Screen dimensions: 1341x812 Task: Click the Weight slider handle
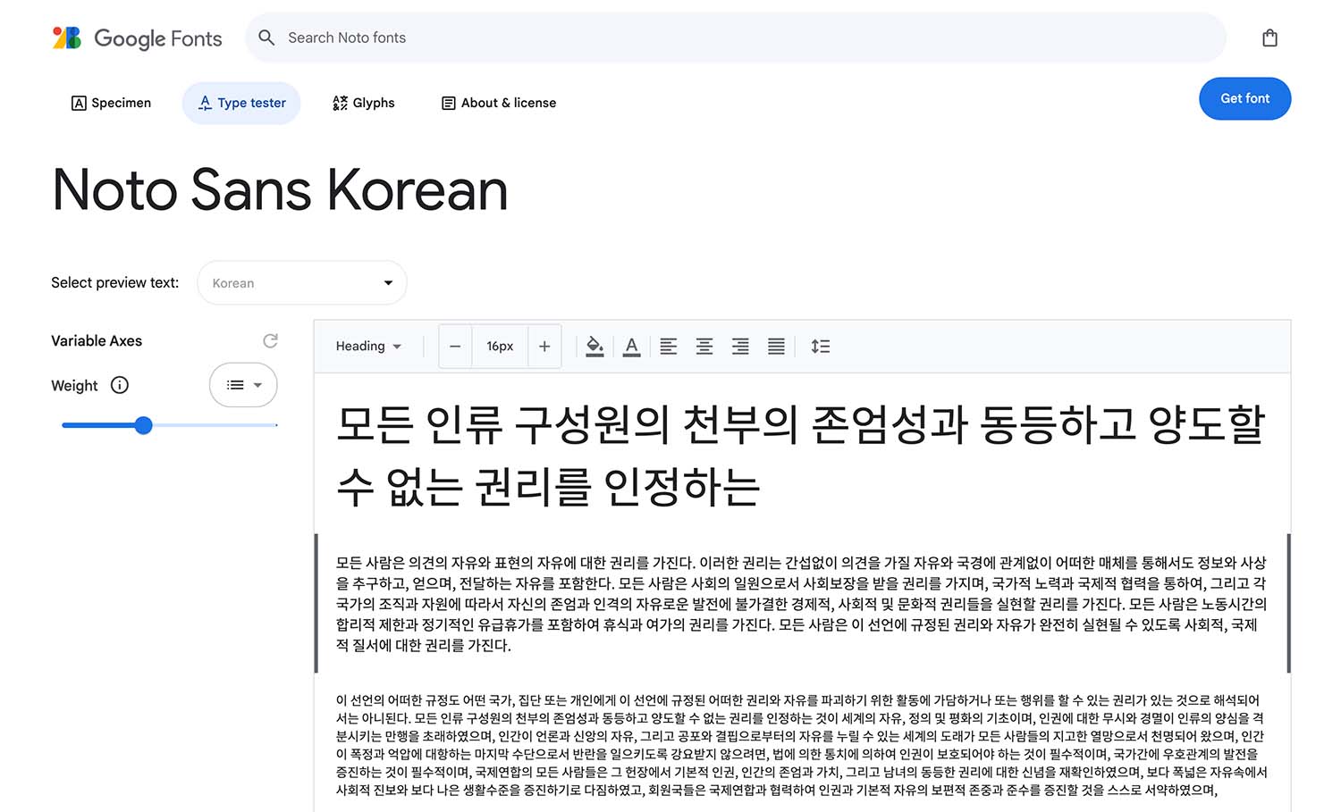pyautogui.click(x=143, y=425)
